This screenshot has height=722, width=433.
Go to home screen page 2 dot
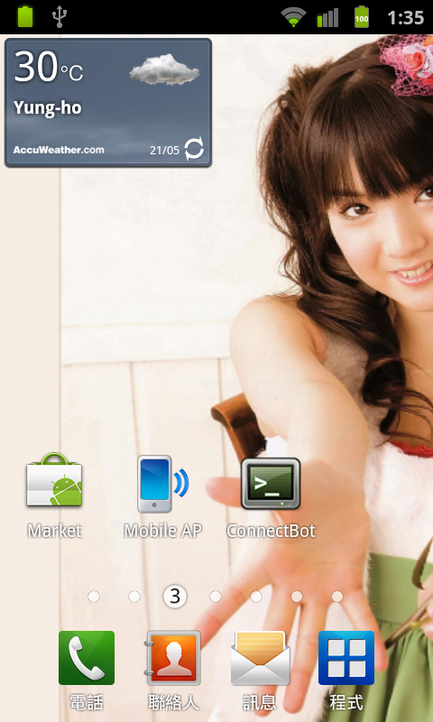point(134,597)
